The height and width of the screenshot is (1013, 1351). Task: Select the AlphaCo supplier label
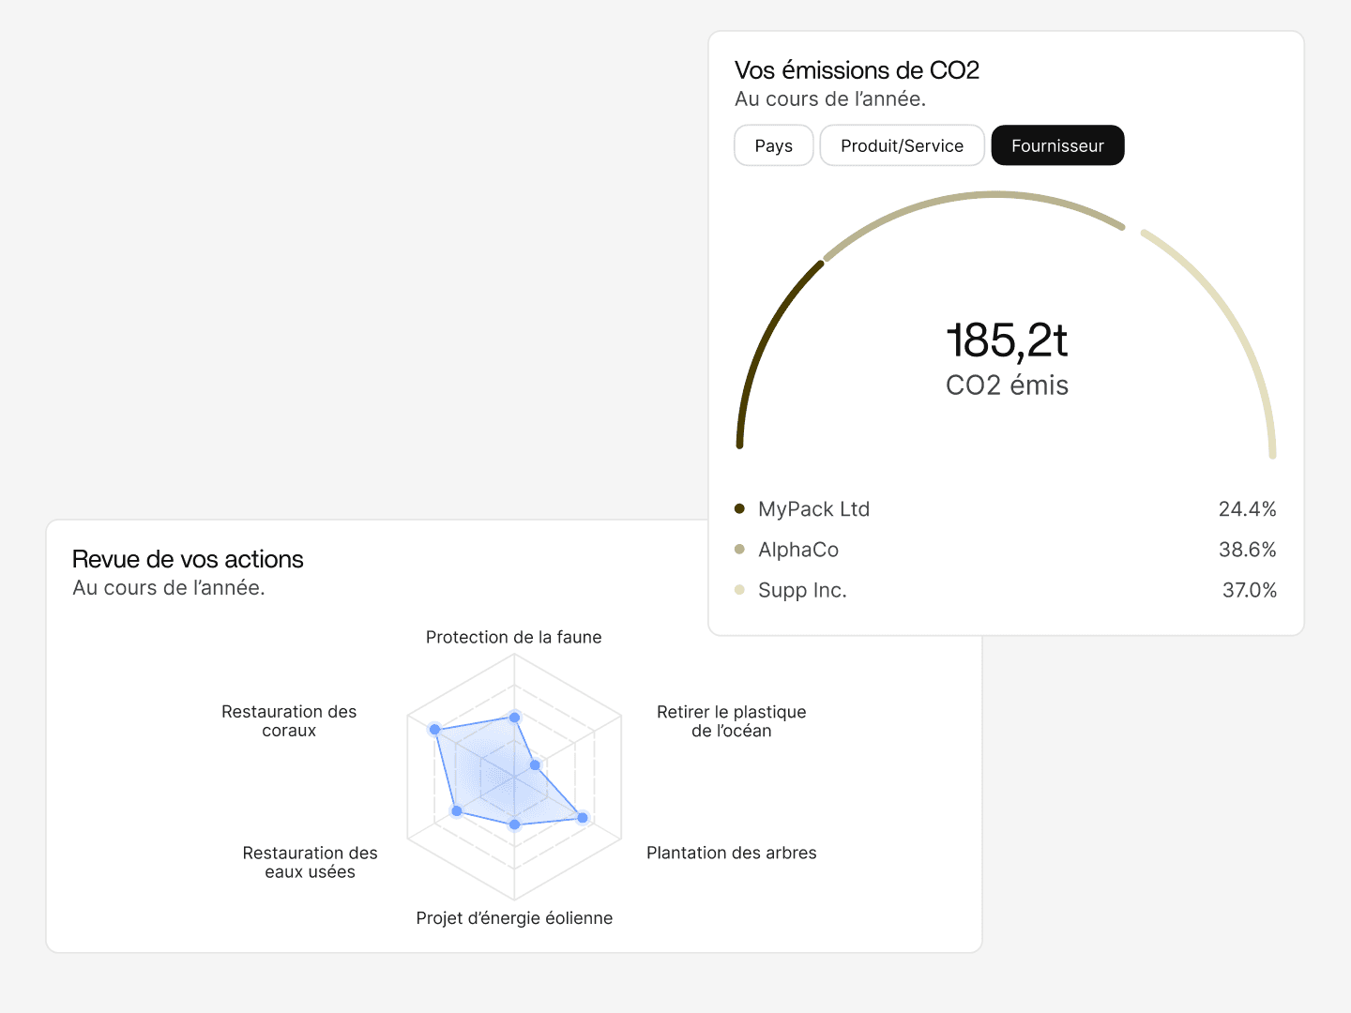tap(798, 550)
